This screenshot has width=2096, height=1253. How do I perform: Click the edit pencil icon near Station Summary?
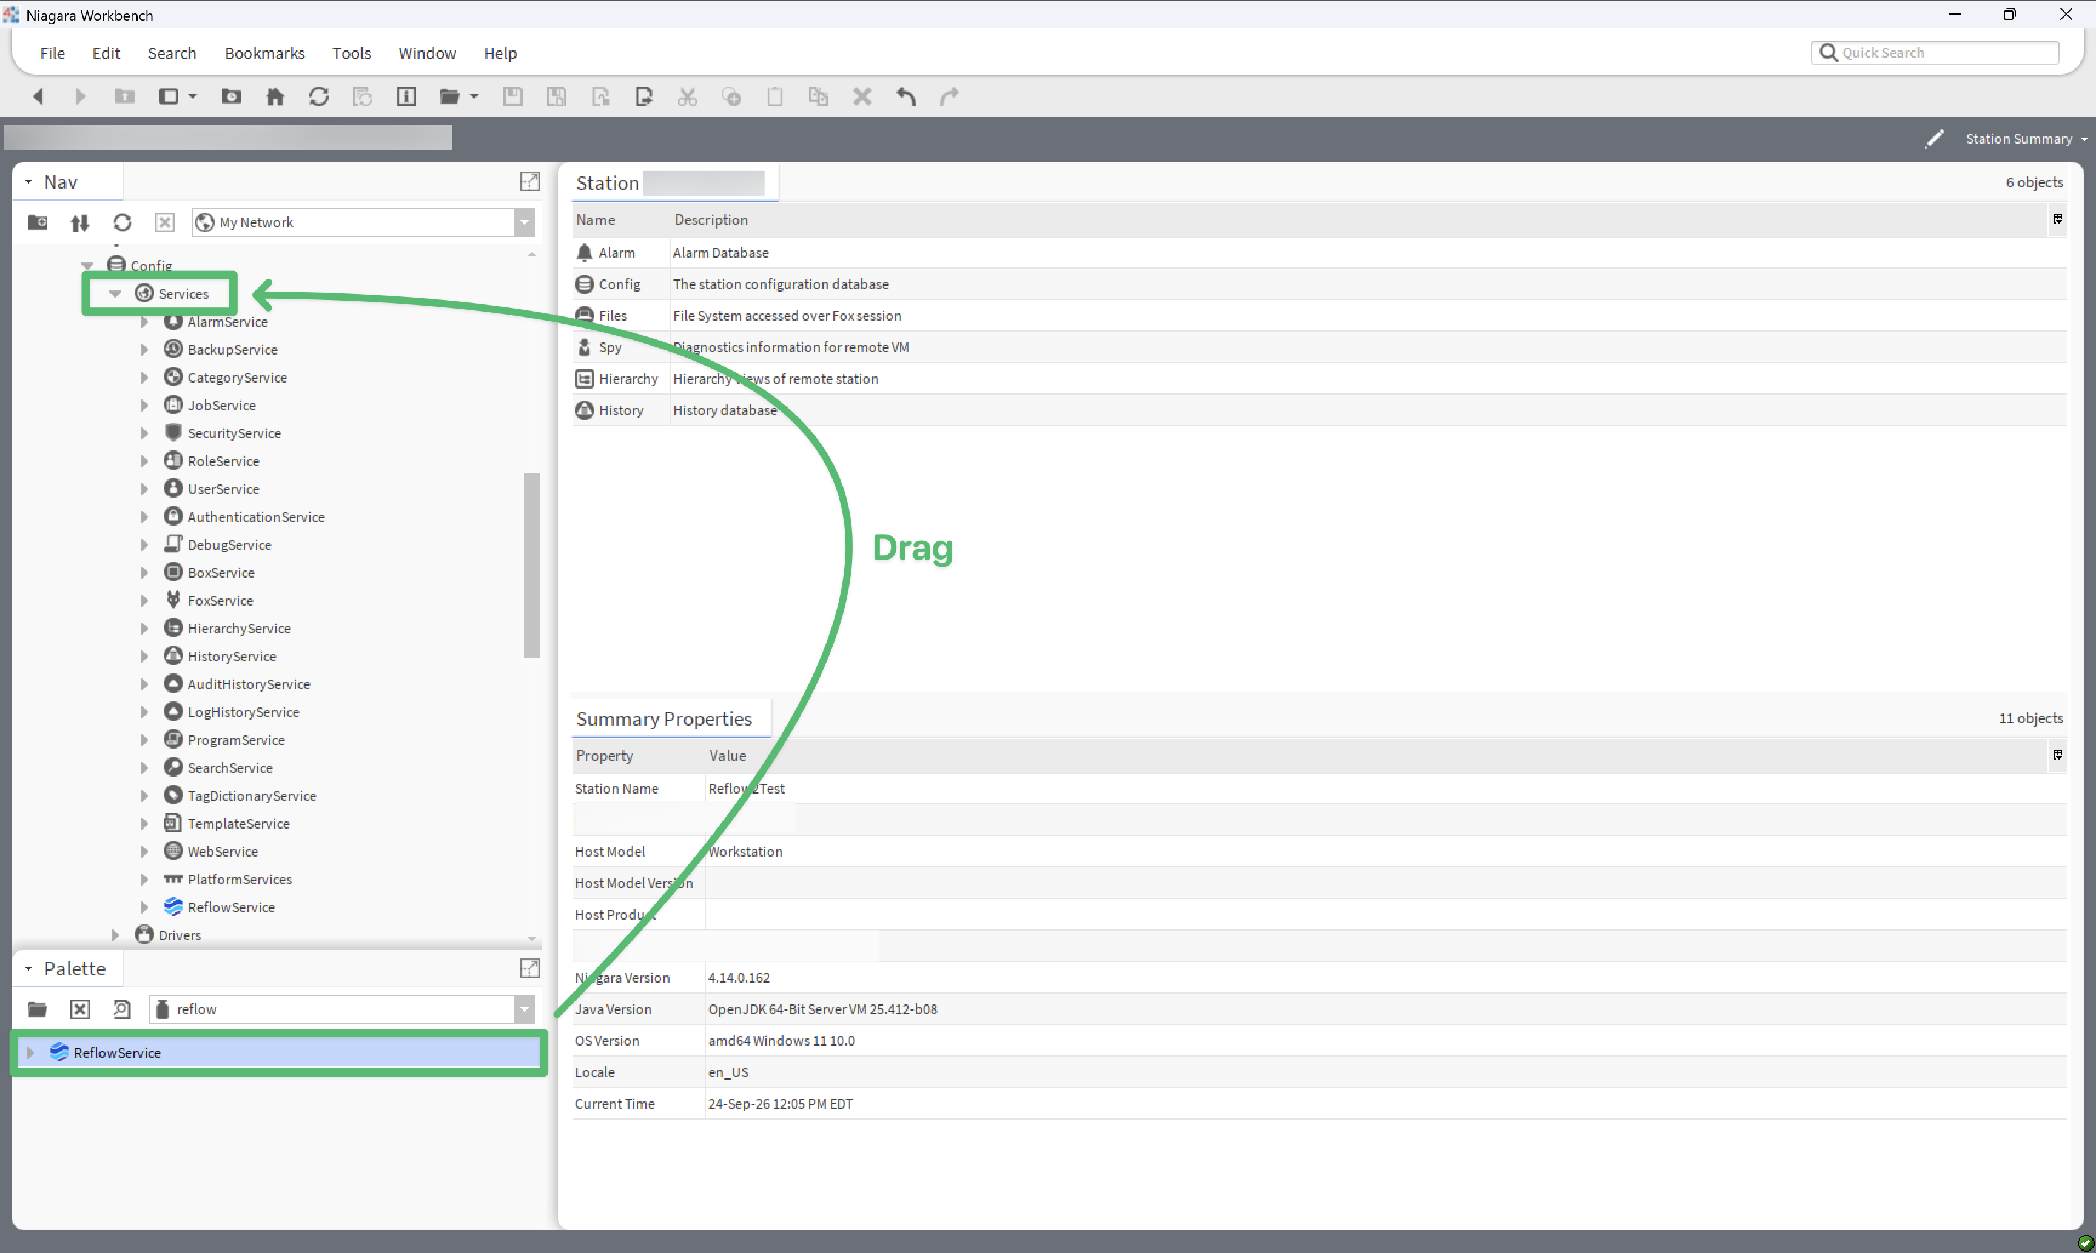1934,138
